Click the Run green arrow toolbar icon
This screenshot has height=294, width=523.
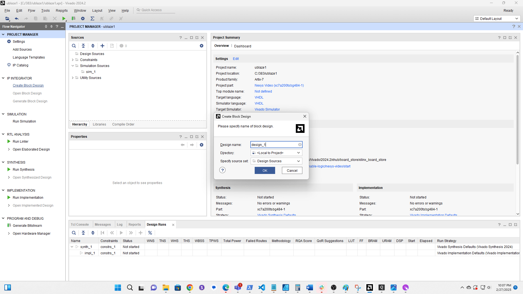[x=64, y=19]
